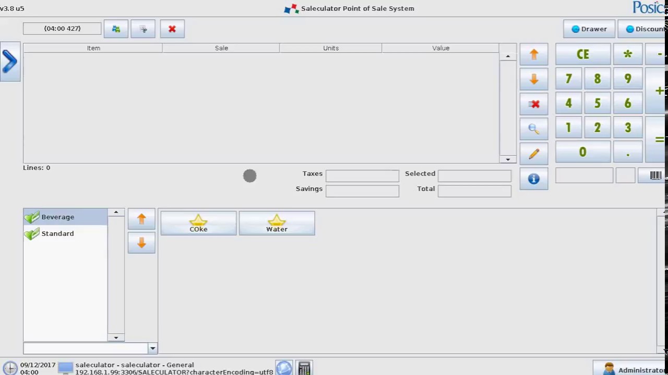The height and width of the screenshot is (375, 668).
Task: Click the globe icon in status bar
Action: click(284, 368)
